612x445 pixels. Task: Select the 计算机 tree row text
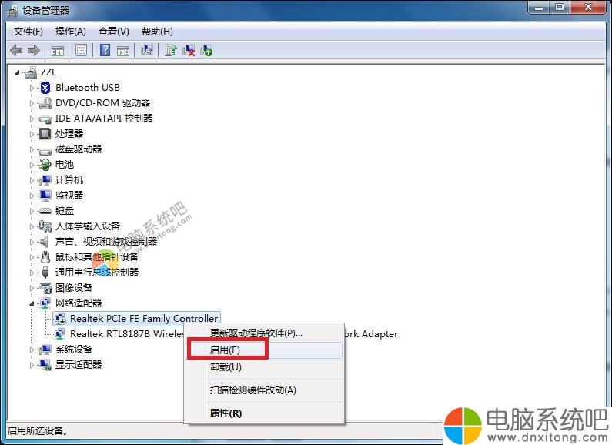(69, 180)
